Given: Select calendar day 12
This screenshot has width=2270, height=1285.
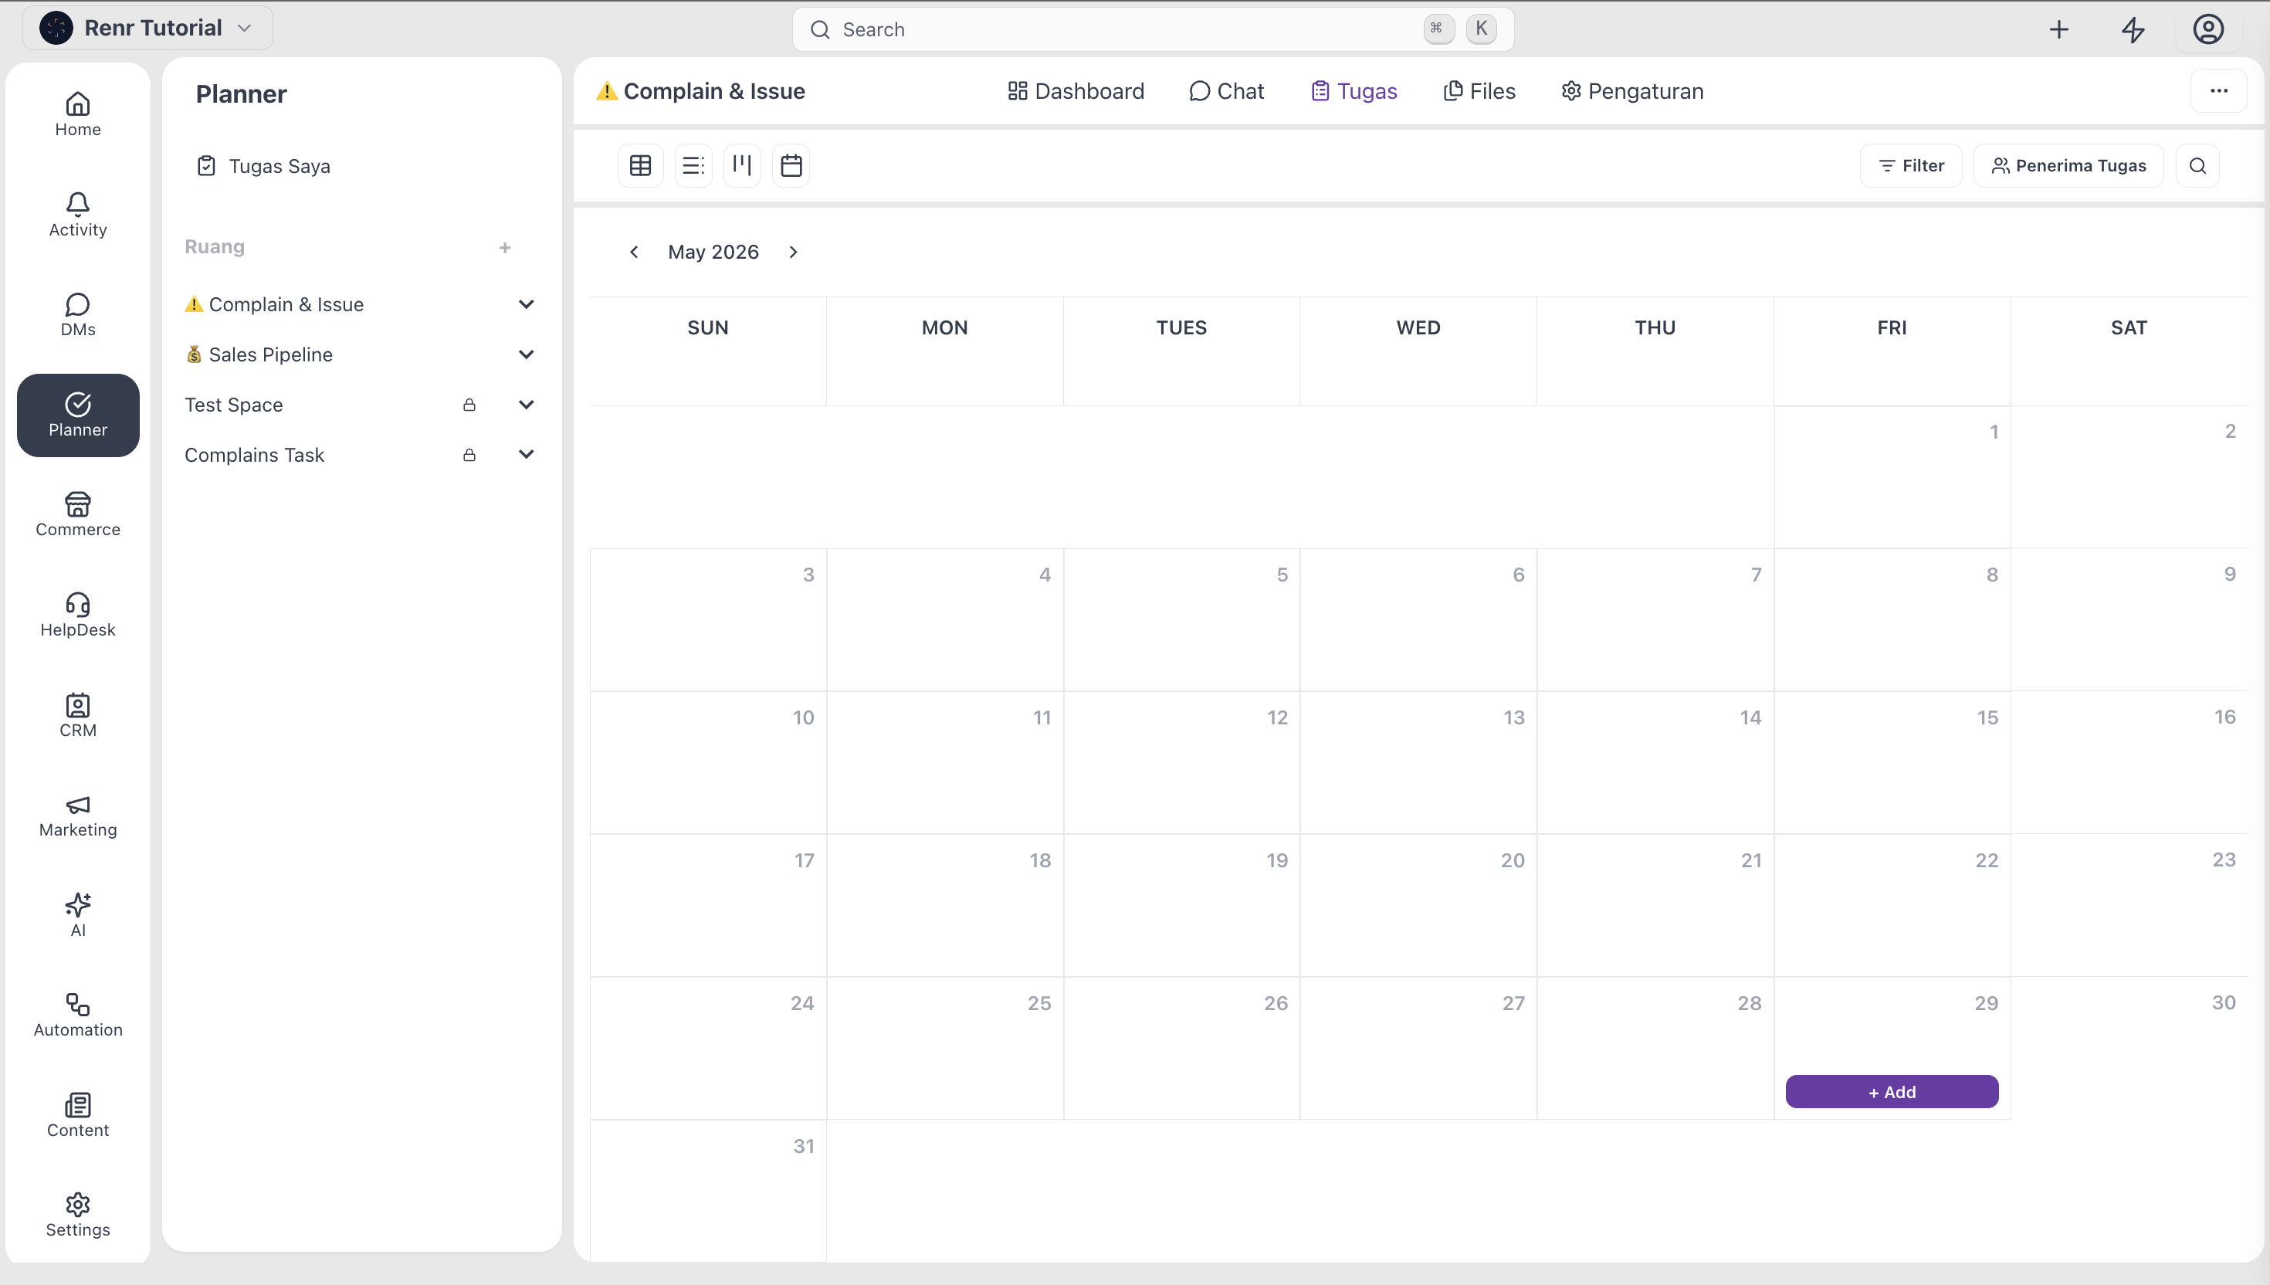Looking at the screenshot, I should pos(1182,762).
